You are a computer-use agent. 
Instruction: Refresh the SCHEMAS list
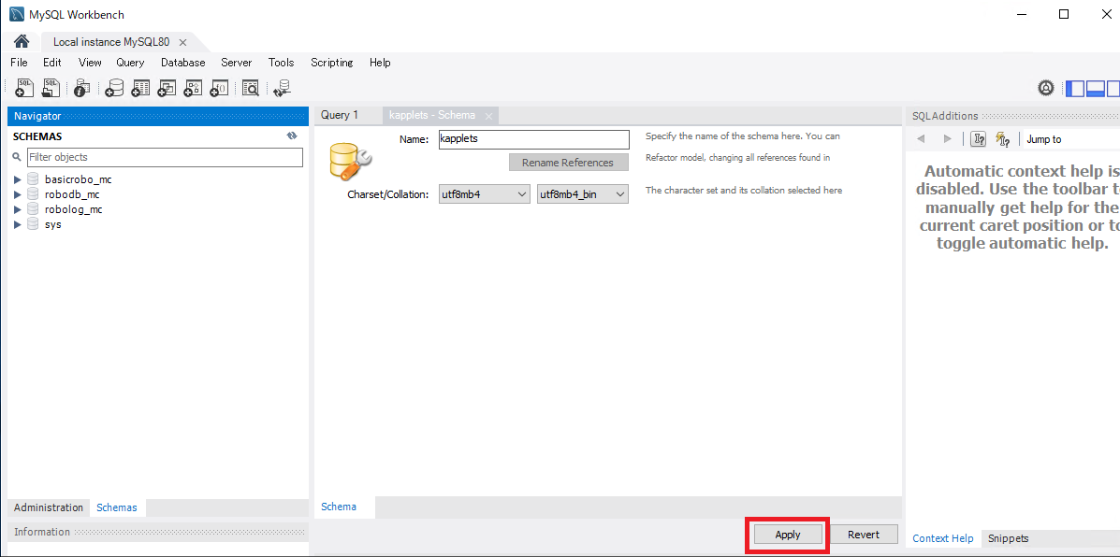[291, 136]
